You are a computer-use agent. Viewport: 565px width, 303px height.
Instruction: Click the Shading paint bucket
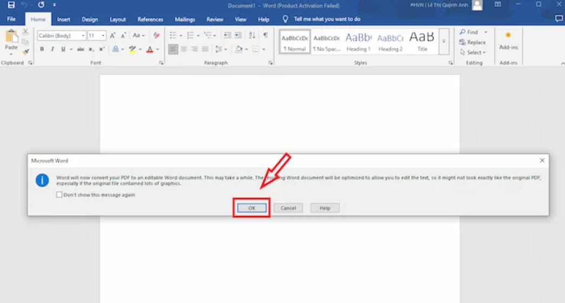click(x=238, y=49)
